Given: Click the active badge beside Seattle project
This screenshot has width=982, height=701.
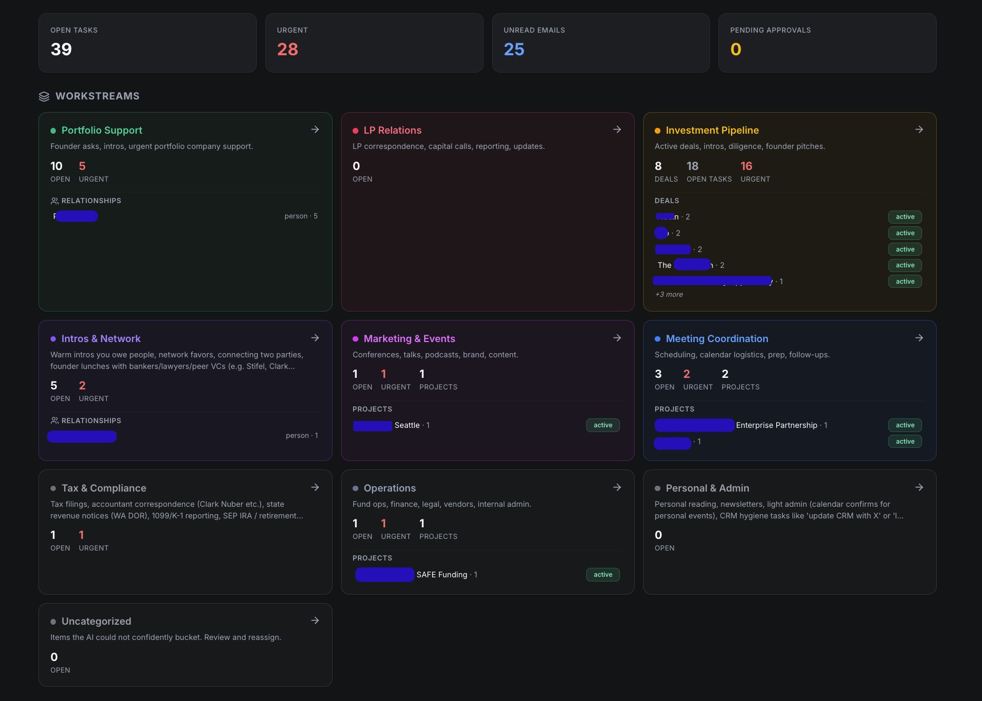Looking at the screenshot, I should [x=603, y=425].
